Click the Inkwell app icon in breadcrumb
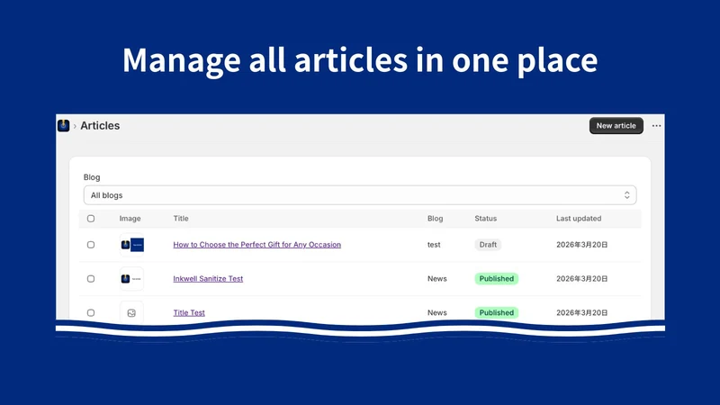Viewport: 720px width, 405px height. (63, 125)
